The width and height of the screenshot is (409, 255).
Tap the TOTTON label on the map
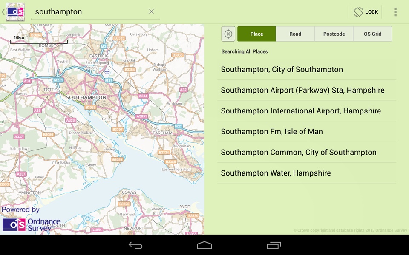pyautogui.click(x=52, y=90)
